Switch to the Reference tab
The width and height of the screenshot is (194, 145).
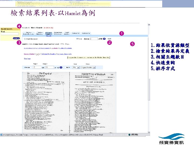tap(76, 33)
